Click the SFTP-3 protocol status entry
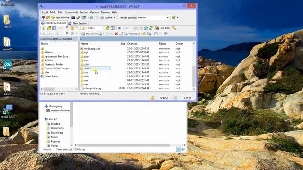 click(164, 98)
